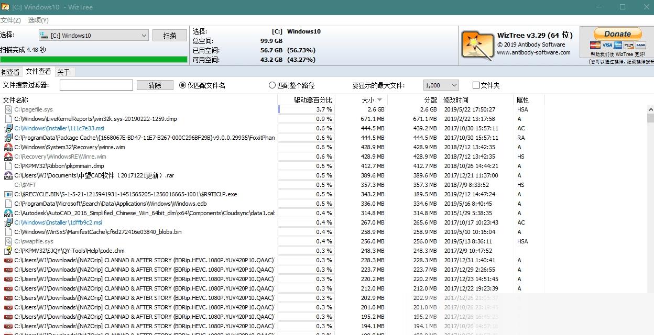
Task: Select 仅匹配文件名 radio button
Action: click(202, 85)
